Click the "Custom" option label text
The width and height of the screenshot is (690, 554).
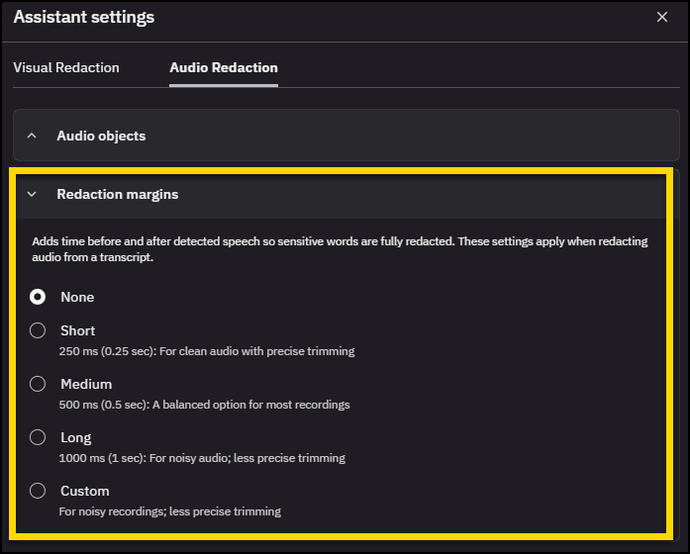tap(85, 491)
